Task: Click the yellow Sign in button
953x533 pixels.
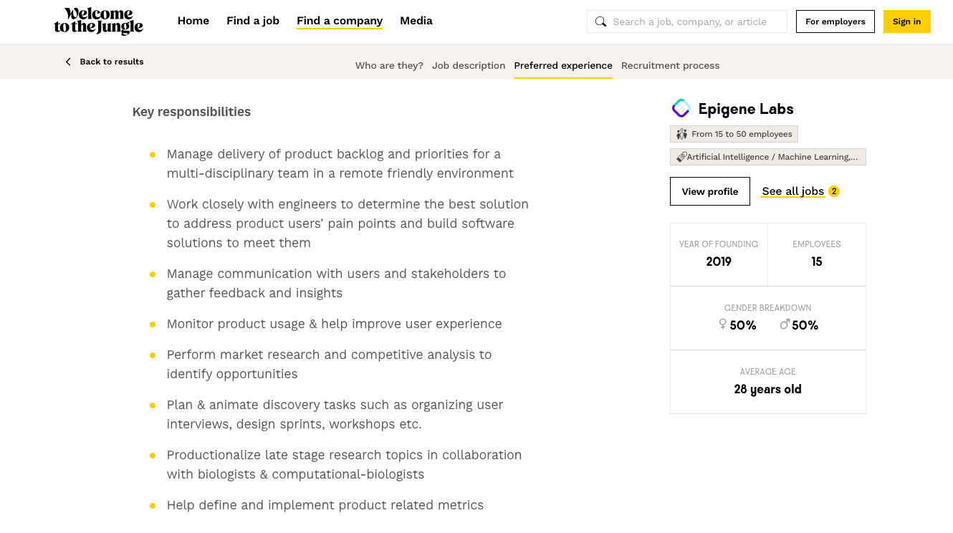Action: [907, 21]
